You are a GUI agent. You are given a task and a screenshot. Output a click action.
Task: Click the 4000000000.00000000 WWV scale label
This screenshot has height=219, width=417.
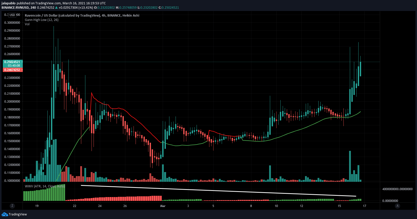[398, 189]
